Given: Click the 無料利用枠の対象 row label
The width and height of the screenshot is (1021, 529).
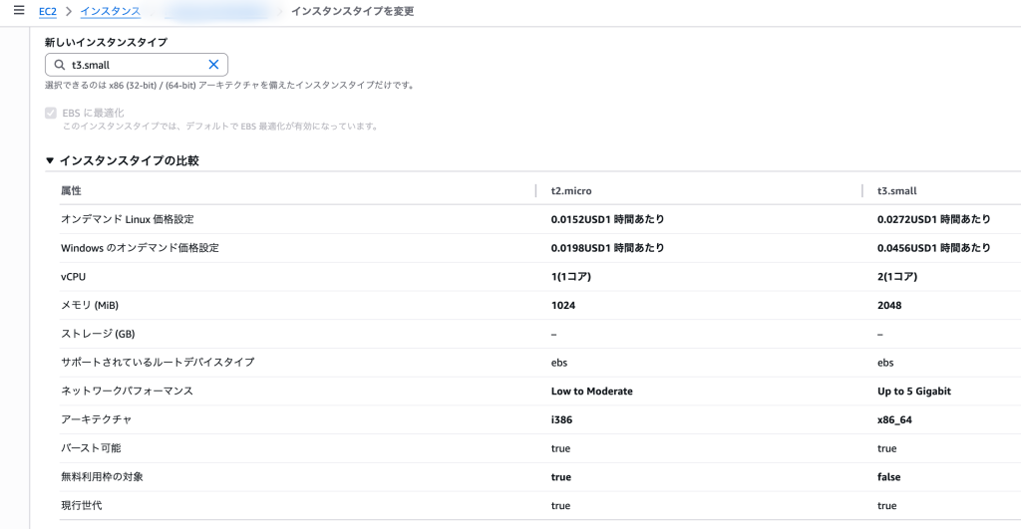Looking at the screenshot, I should point(102,477).
